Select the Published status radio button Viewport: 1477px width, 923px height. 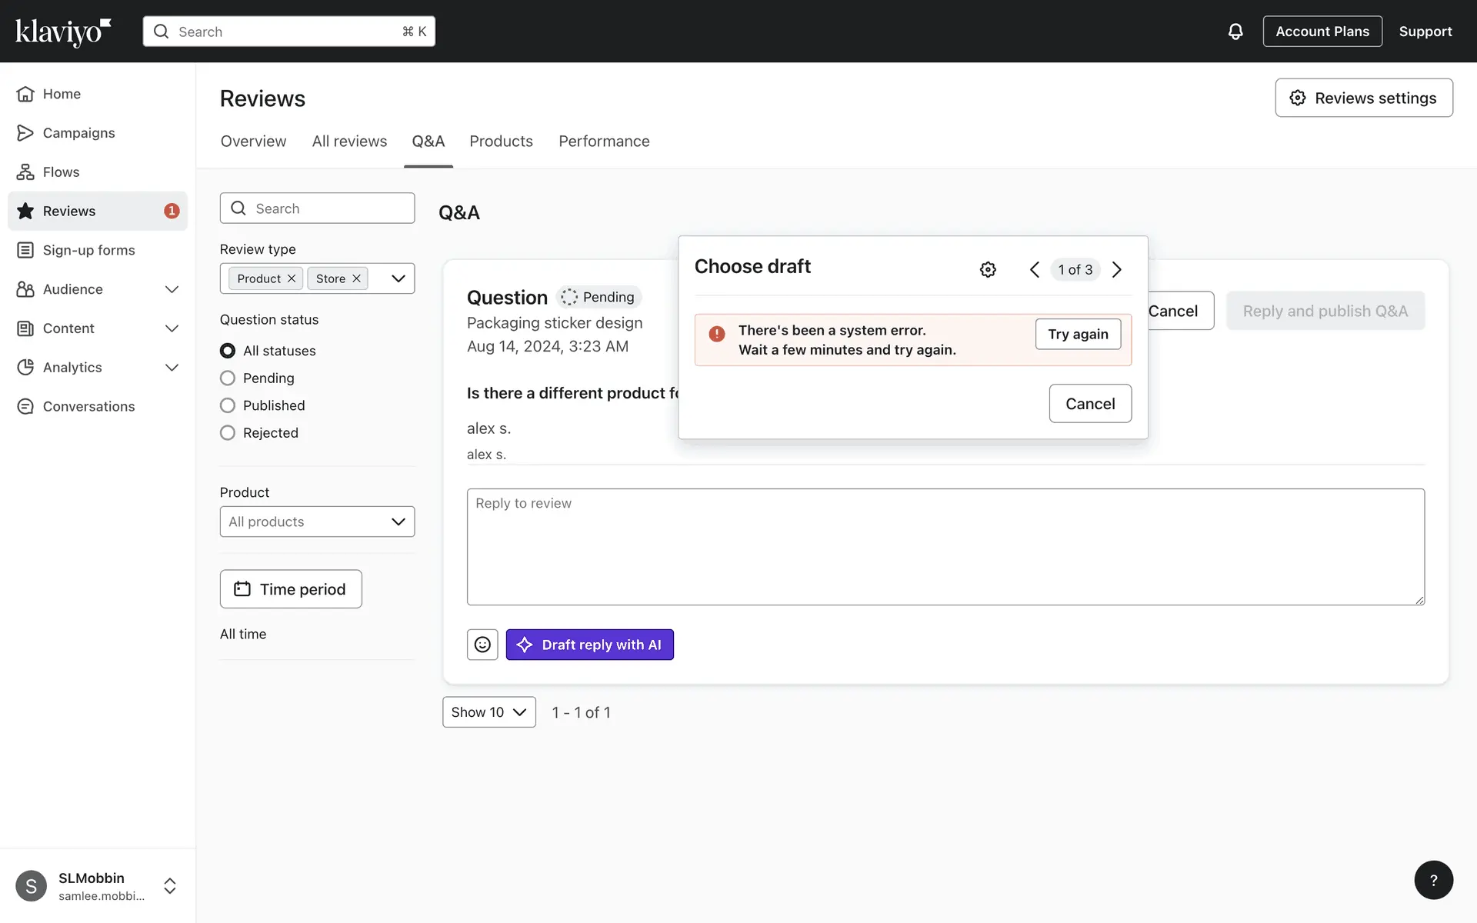(228, 405)
